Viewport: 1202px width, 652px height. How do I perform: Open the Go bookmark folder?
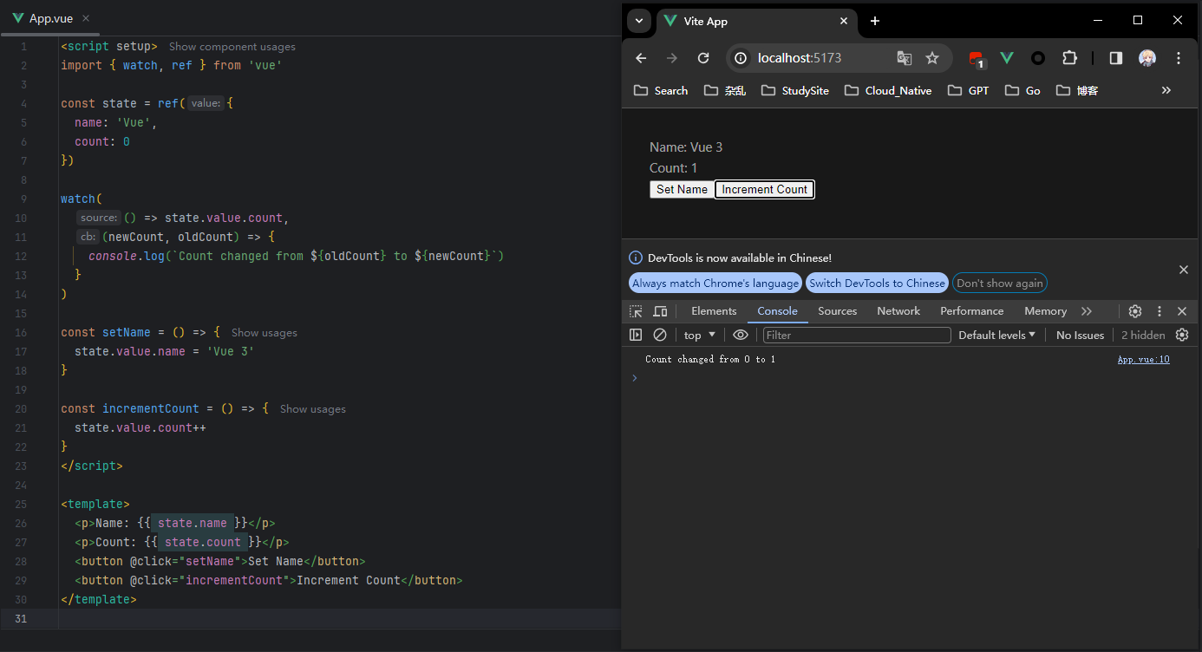pyautogui.click(x=1022, y=90)
